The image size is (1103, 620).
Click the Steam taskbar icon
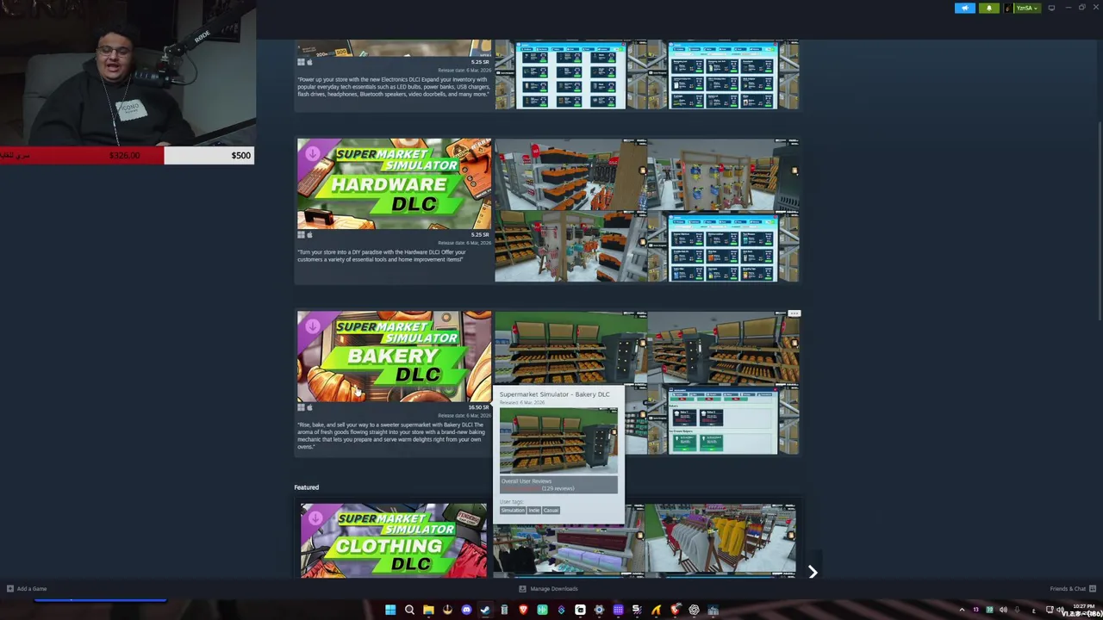coord(485,610)
